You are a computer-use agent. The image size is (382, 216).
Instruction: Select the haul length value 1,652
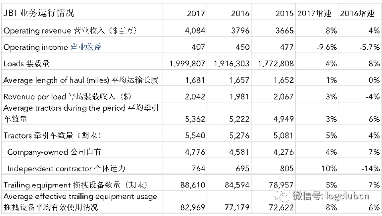click(284, 80)
